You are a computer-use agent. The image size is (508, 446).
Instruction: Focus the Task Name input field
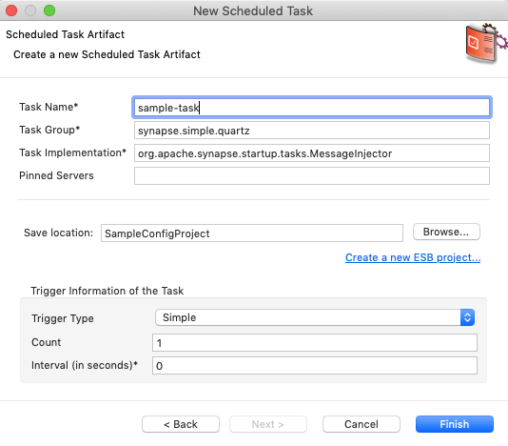pyautogui.click(x=312, y=108)
